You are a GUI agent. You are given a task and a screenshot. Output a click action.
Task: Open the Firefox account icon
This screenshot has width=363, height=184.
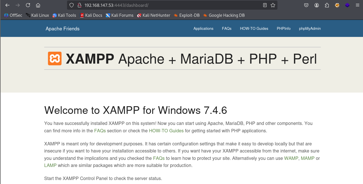pyautogui.click(x=317, y=5)
